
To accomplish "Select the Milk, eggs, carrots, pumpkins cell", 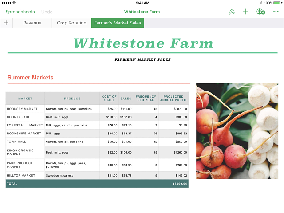I will [x=72, y=125].
